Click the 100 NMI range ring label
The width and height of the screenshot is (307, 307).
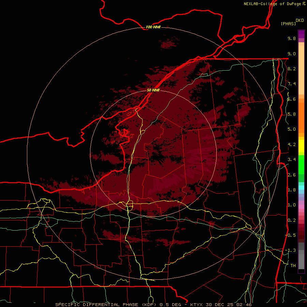[x=153, y=27]
